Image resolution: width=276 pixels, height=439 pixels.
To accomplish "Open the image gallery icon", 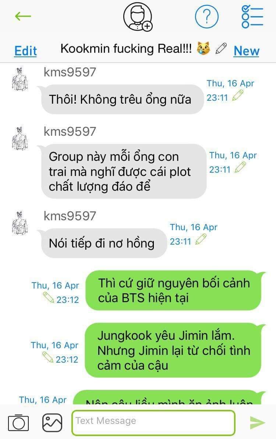I will tap(52, 422).
